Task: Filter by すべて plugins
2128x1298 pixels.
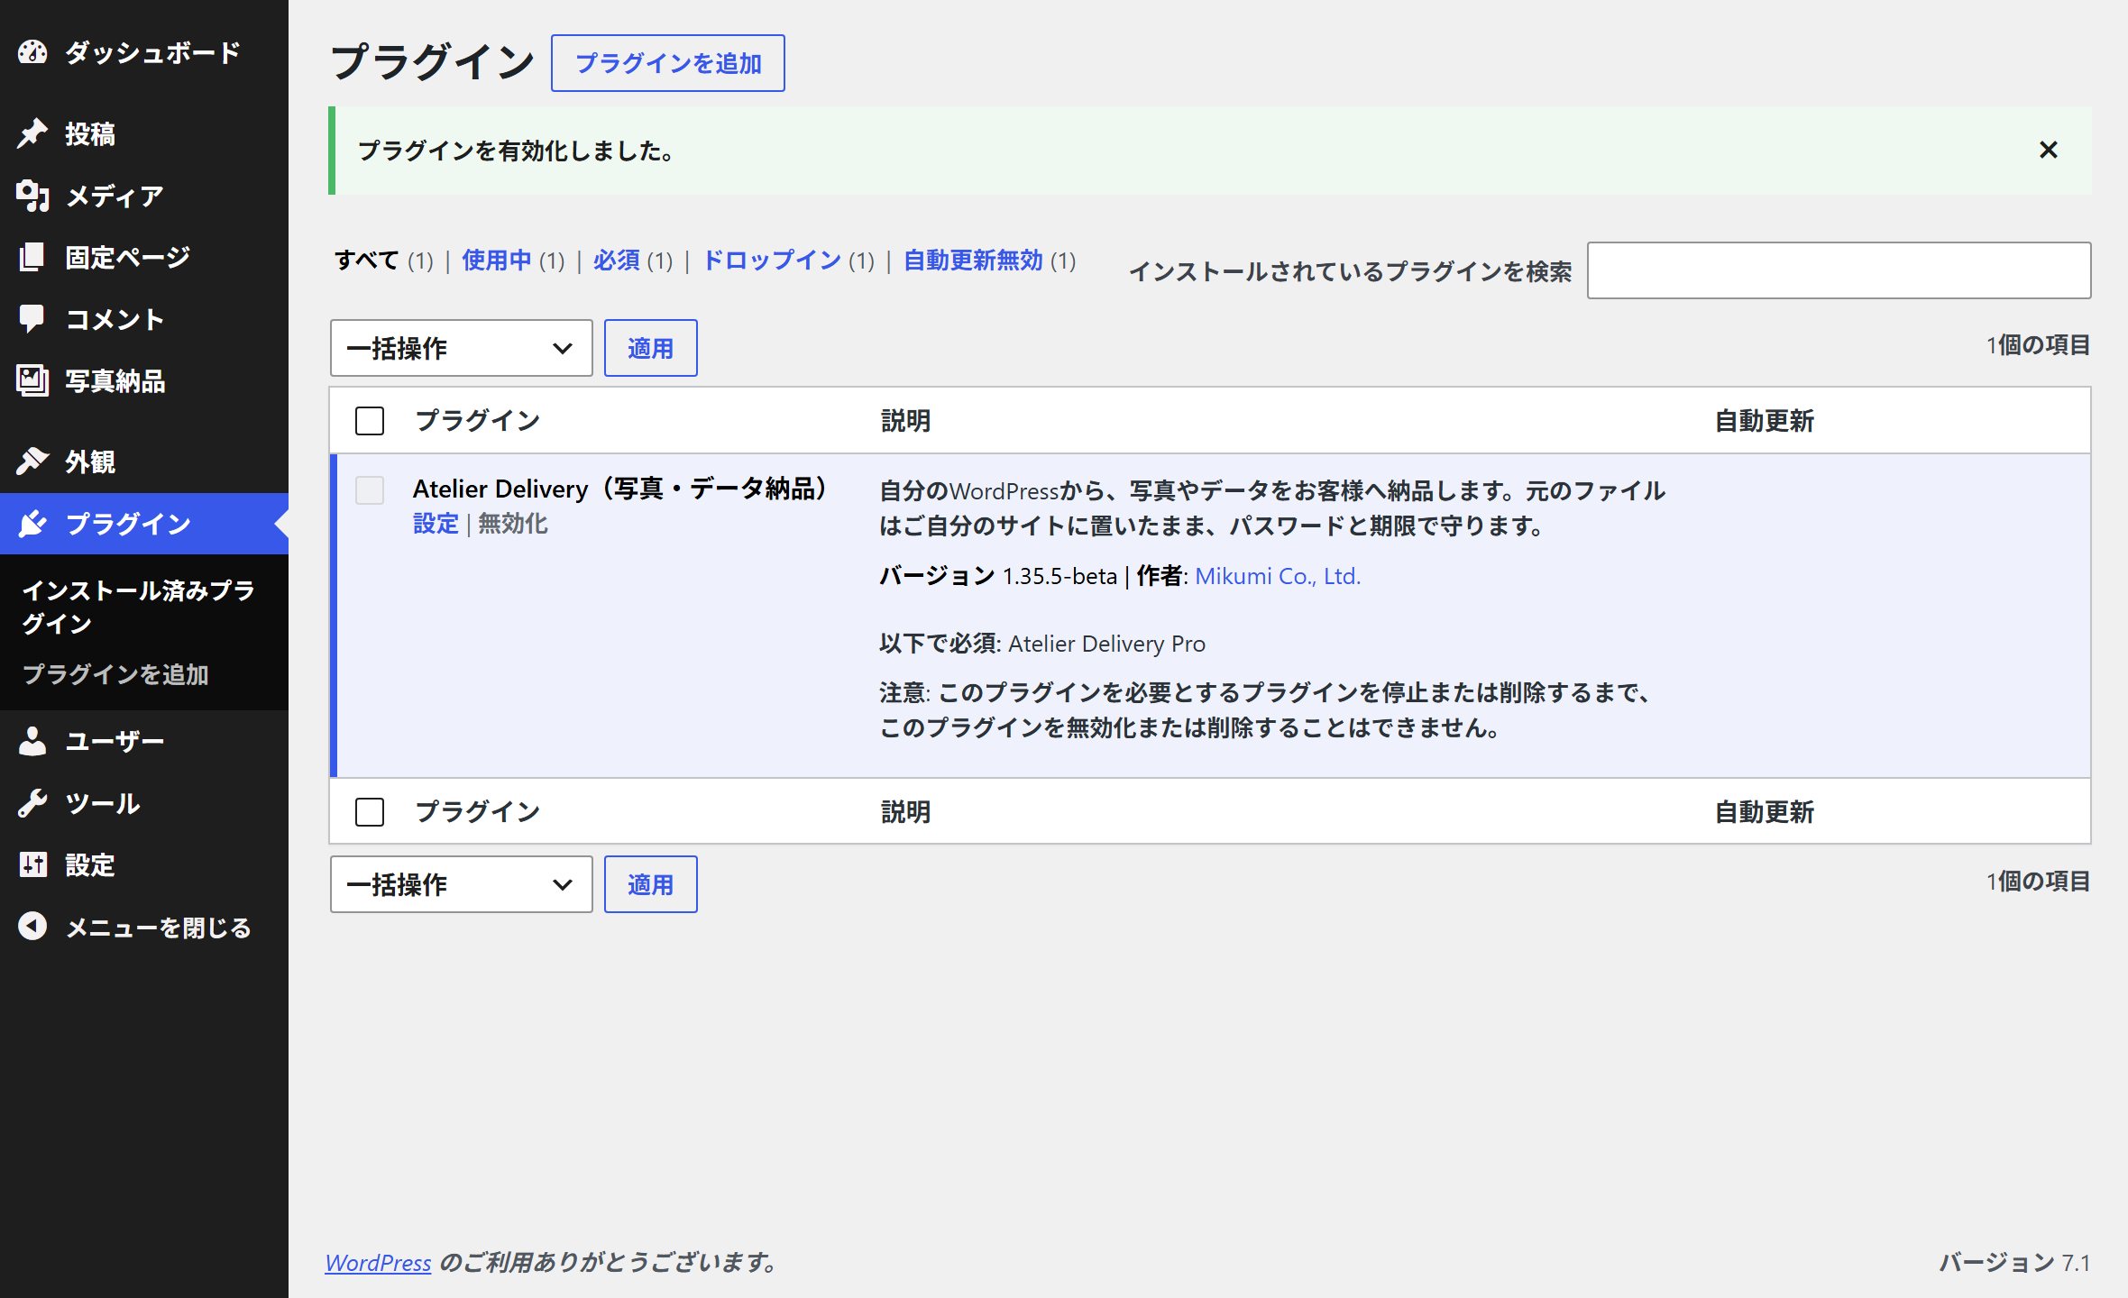Action: point(367,261)
